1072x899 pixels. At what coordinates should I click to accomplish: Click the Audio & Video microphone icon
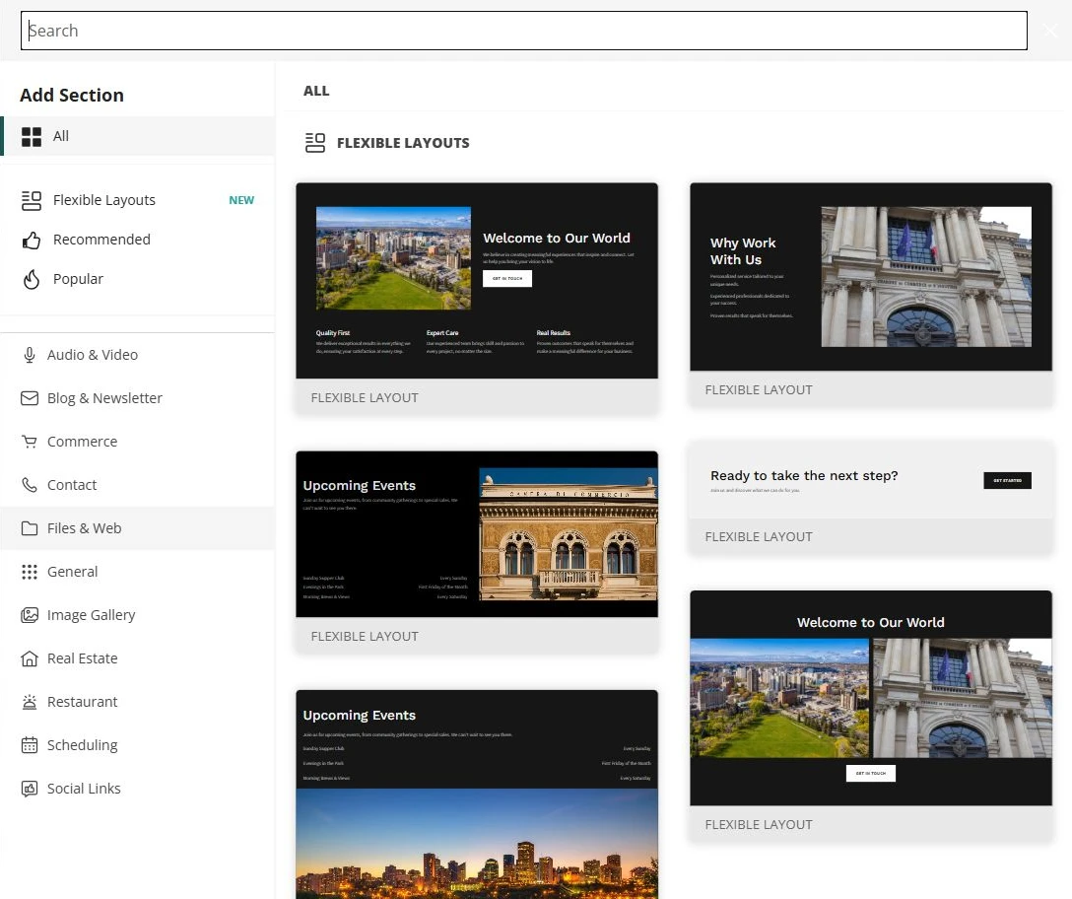click(30, 355)
